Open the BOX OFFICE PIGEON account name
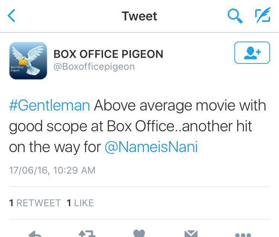Viewport: 279px width, 237px height. pos(108,54)
